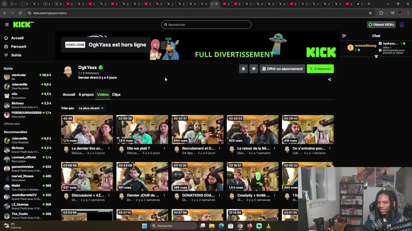Expand the 'Le plus récent' sort dropdown

91,108
